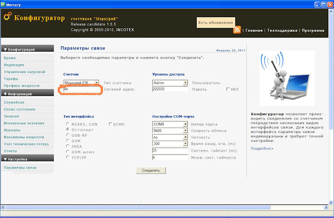334x218 pixels.
Task: Open Энергия in the sidebar
Action: [11, 116]
